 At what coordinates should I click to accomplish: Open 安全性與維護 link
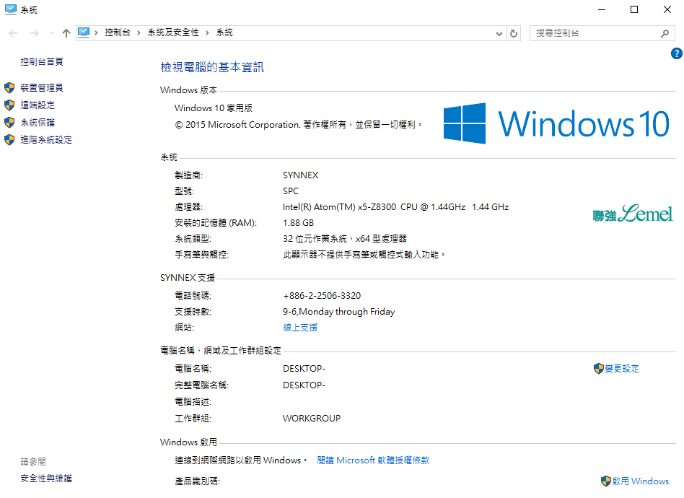[x=46, y=479]
